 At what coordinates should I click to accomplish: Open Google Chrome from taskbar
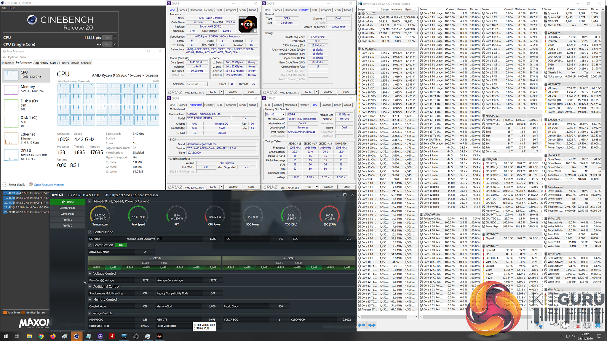(41, 336)
